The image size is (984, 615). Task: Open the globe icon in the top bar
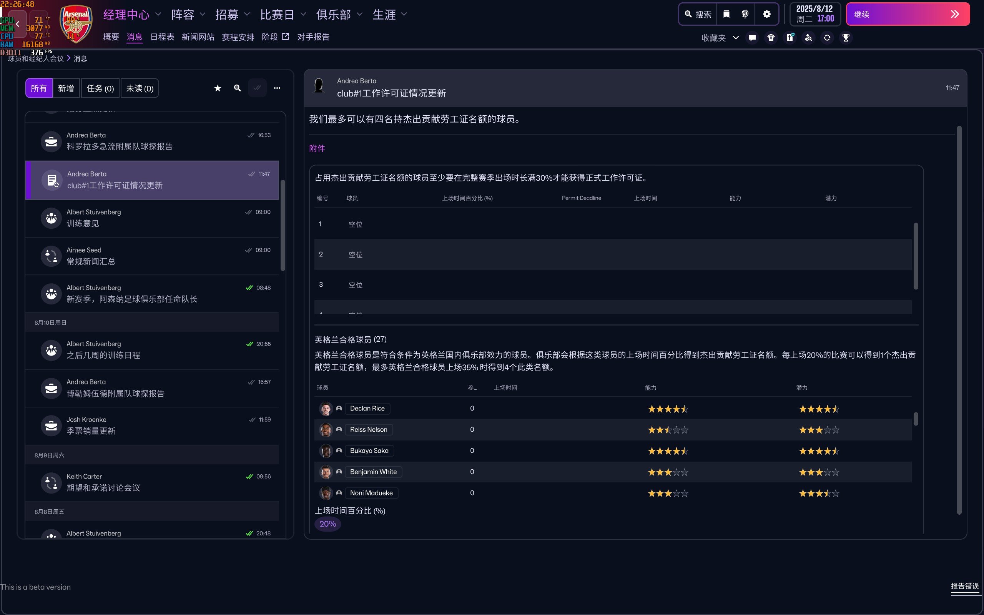[x=745, y=14]
